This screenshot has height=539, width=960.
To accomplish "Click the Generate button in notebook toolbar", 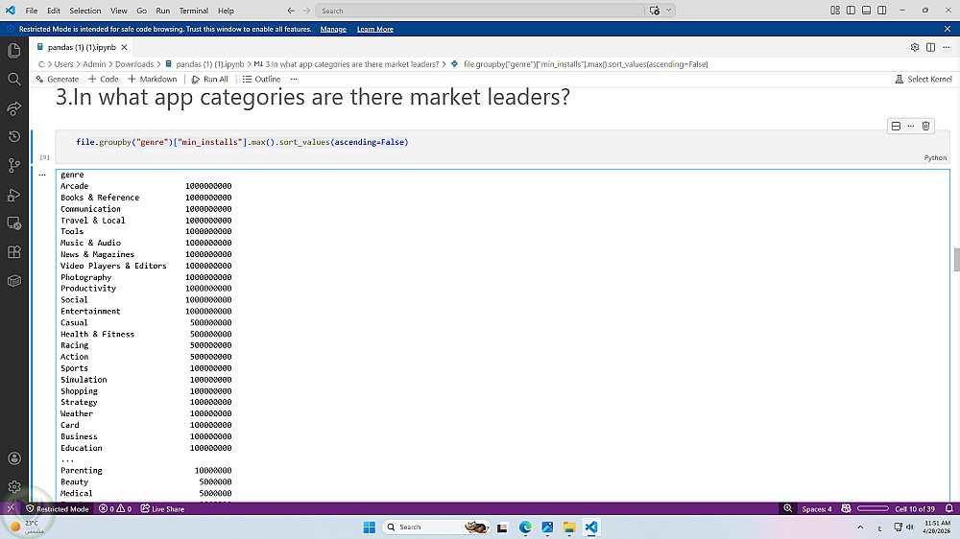I will coord(58,79).
